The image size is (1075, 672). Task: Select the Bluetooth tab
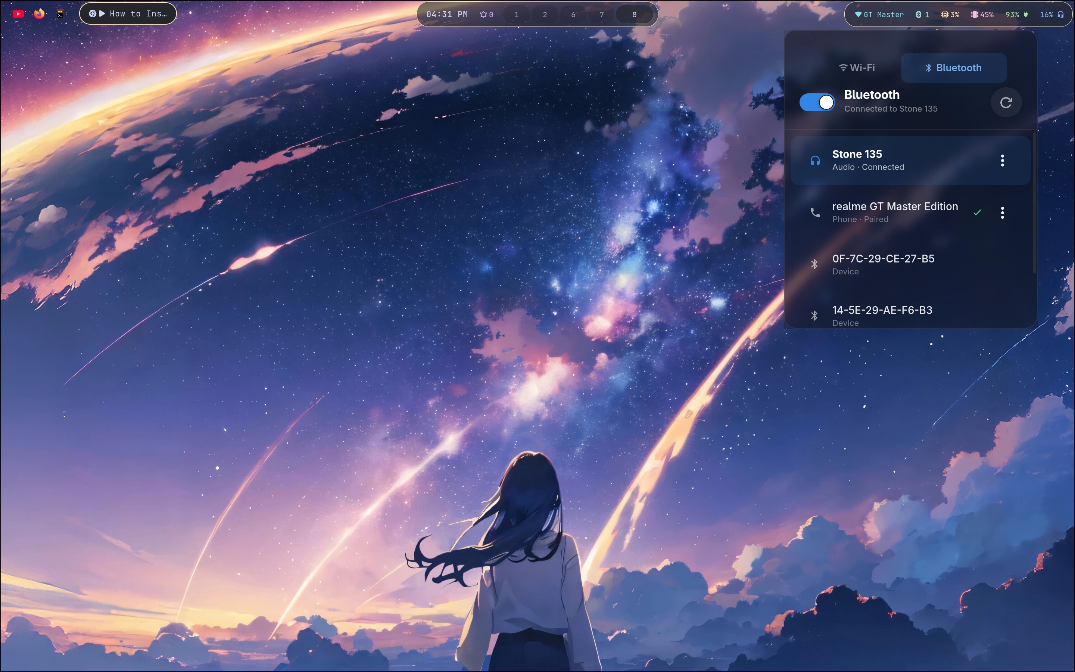pos(953,68)
